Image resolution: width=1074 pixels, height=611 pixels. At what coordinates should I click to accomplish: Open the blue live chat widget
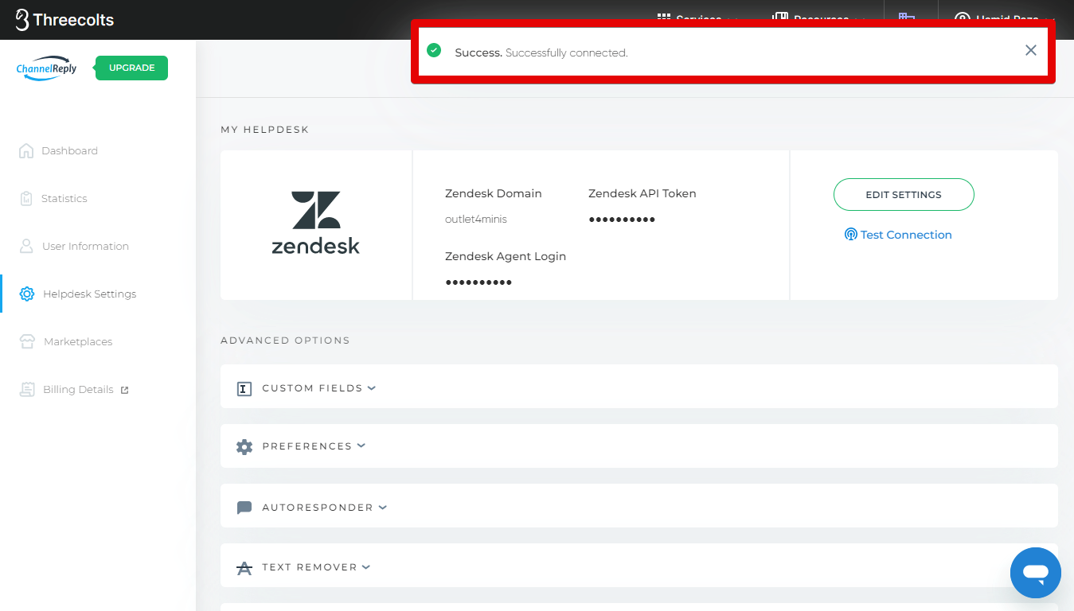click(1036, 572)
